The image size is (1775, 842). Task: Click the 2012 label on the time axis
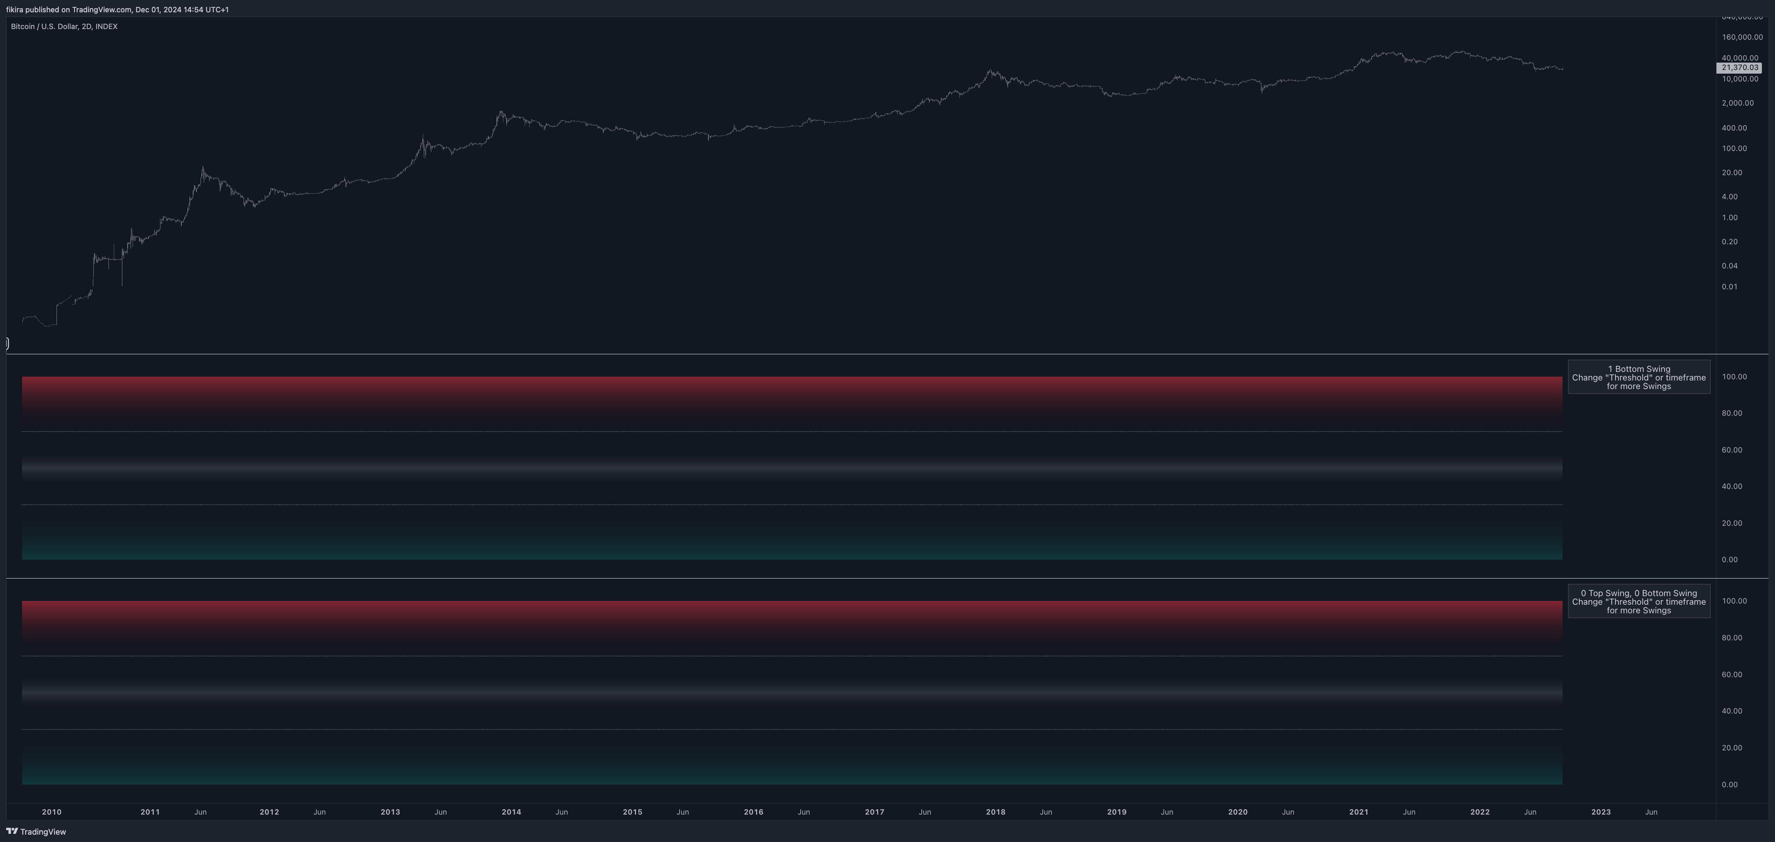(269, 813)
